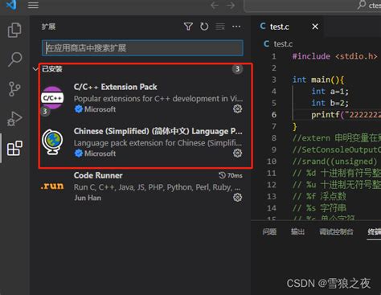The height and width of the screenshot is (295, 381).
Task: Select the Extensions view icon
Action: tap(14, 148)
